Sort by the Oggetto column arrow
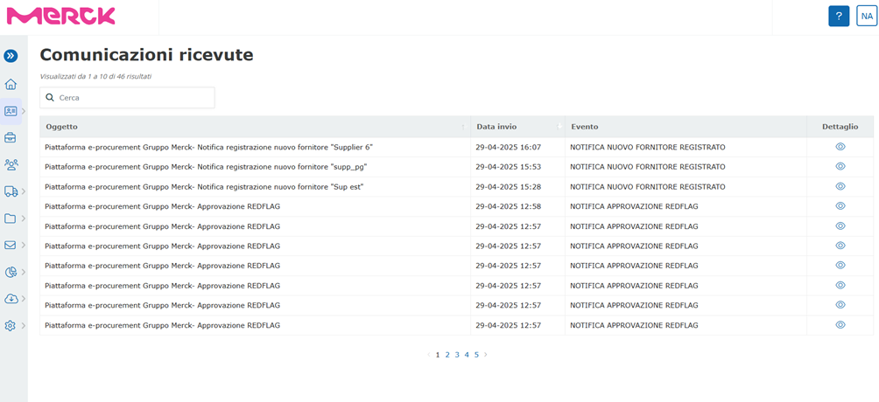 (463, 127)
